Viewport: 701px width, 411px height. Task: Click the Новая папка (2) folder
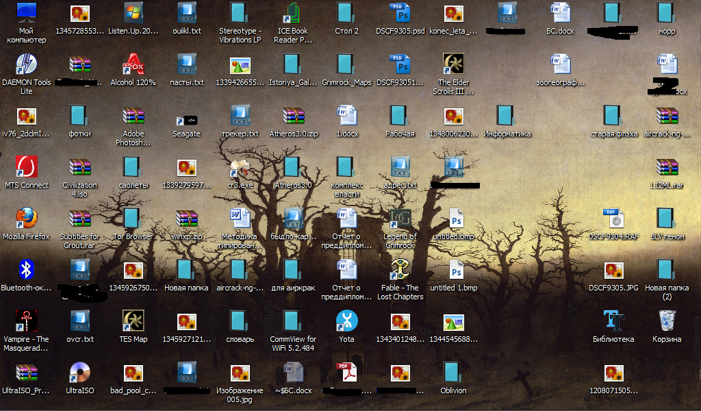click(667, 270)
